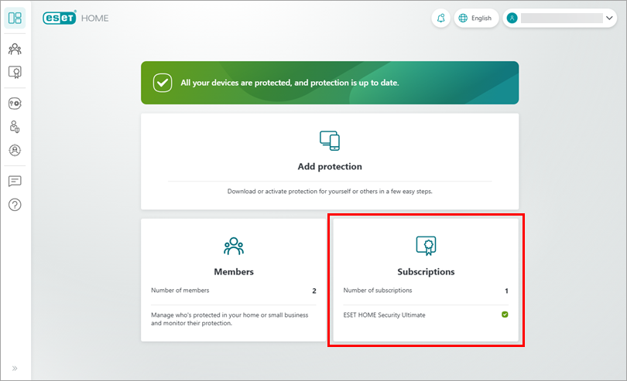Open Identity Protection target icon in sidebar
Screen dimensions: 627x381
point(15,150)
